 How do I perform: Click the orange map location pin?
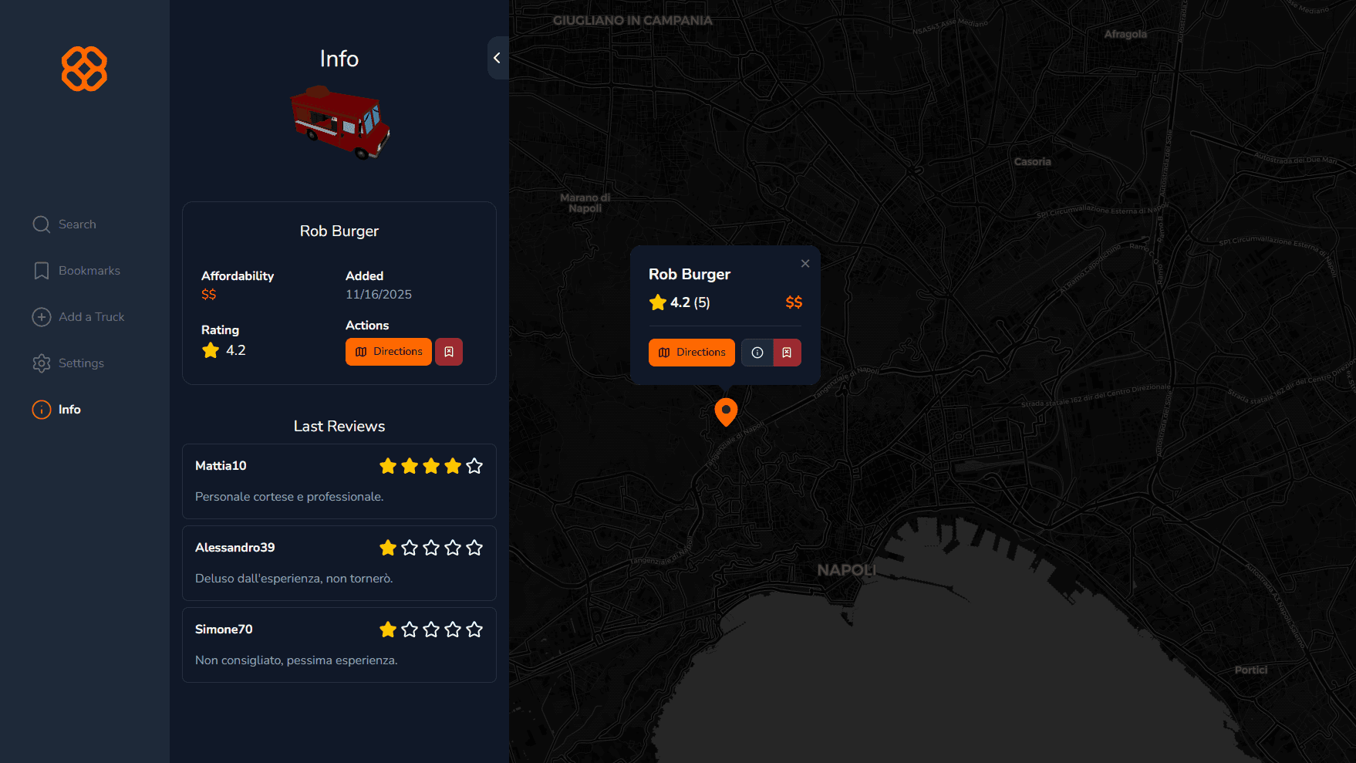click(x=726, y=411)
